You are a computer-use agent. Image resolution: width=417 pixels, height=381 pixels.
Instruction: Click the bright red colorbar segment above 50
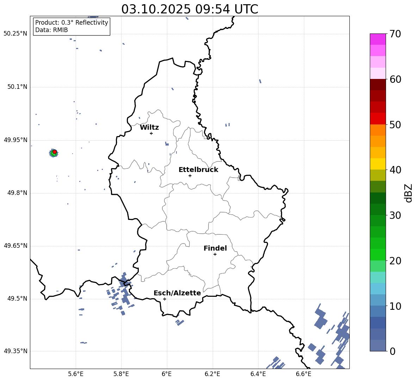coord(378,119)
